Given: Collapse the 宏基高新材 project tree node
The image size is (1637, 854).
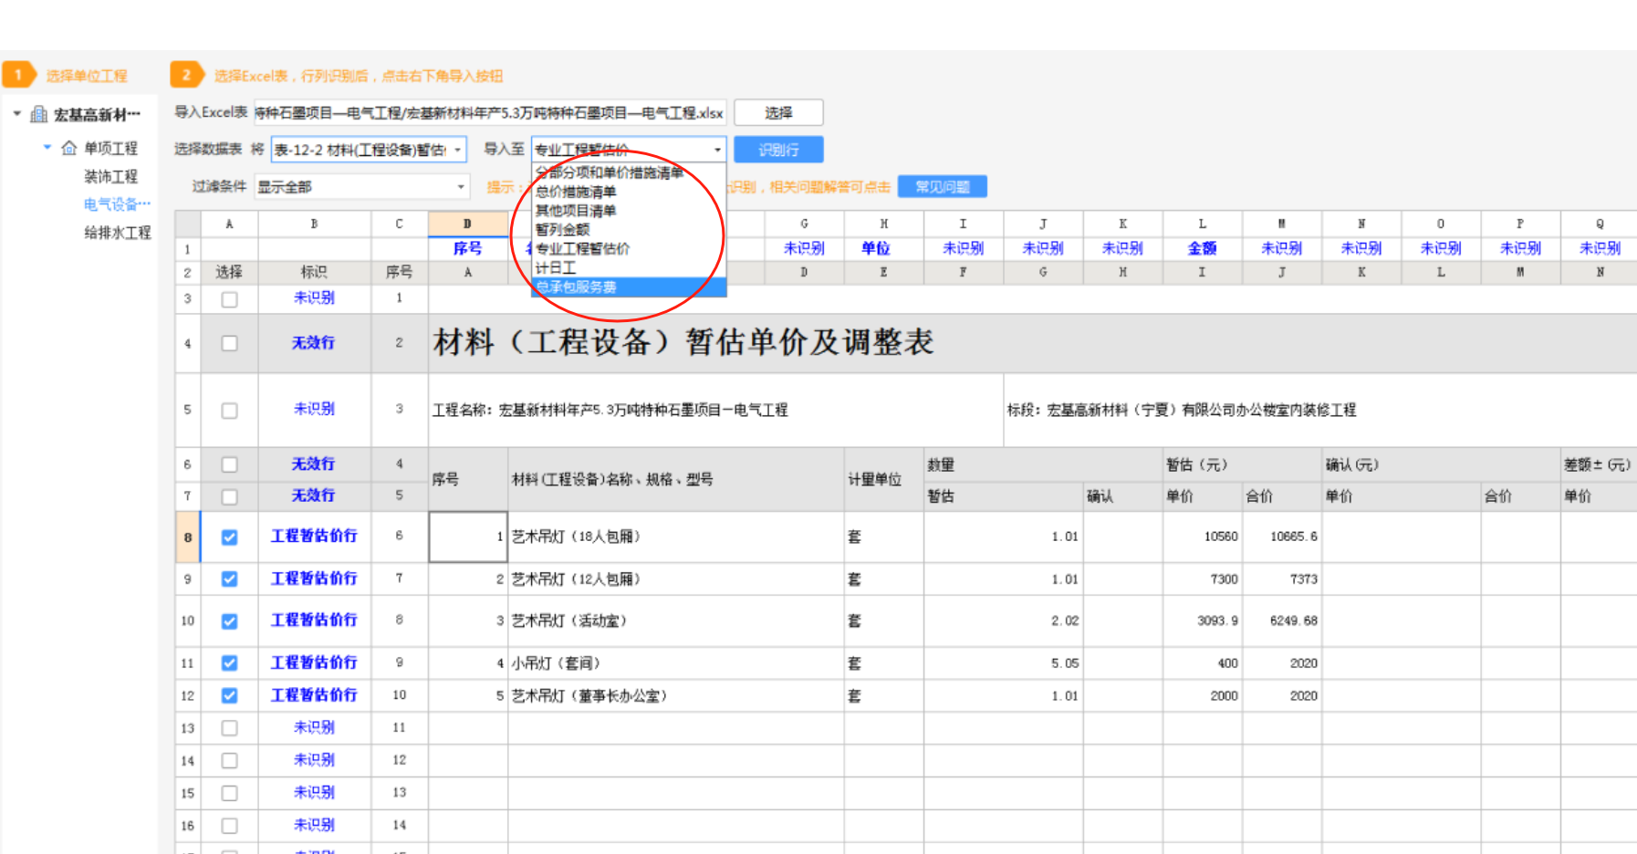Looking at the screenshot, I should tap(16, 114).
